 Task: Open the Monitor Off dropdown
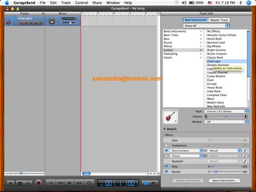point(226,122)
